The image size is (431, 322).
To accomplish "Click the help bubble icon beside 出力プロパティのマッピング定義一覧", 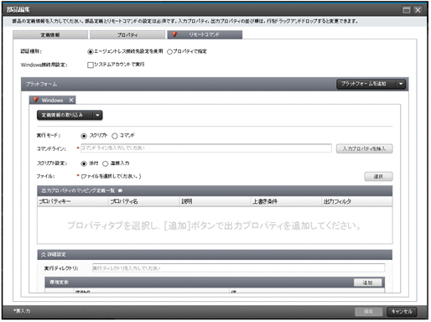I will pos(120,190).
